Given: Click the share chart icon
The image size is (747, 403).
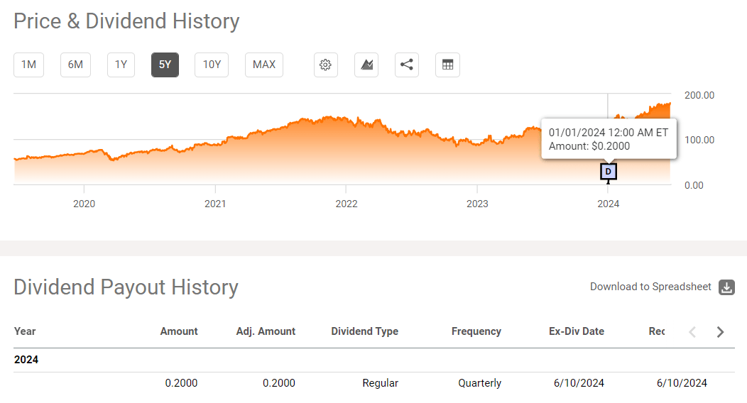Looking at the screenshot, I should coord(407,65).
